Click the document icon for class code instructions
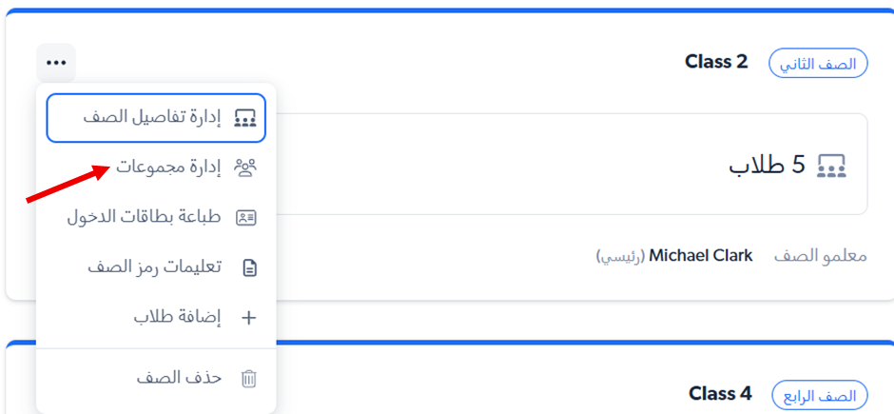The image size is (894, 414). click(248, 267)
